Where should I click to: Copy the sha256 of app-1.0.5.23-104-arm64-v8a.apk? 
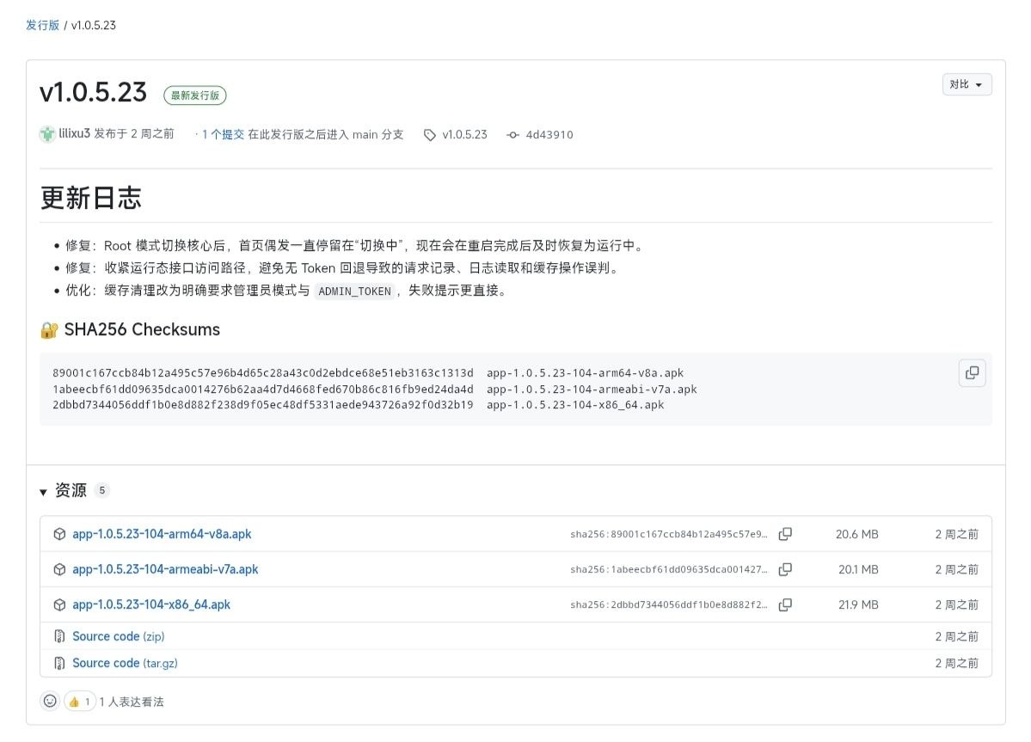[785, 534]
